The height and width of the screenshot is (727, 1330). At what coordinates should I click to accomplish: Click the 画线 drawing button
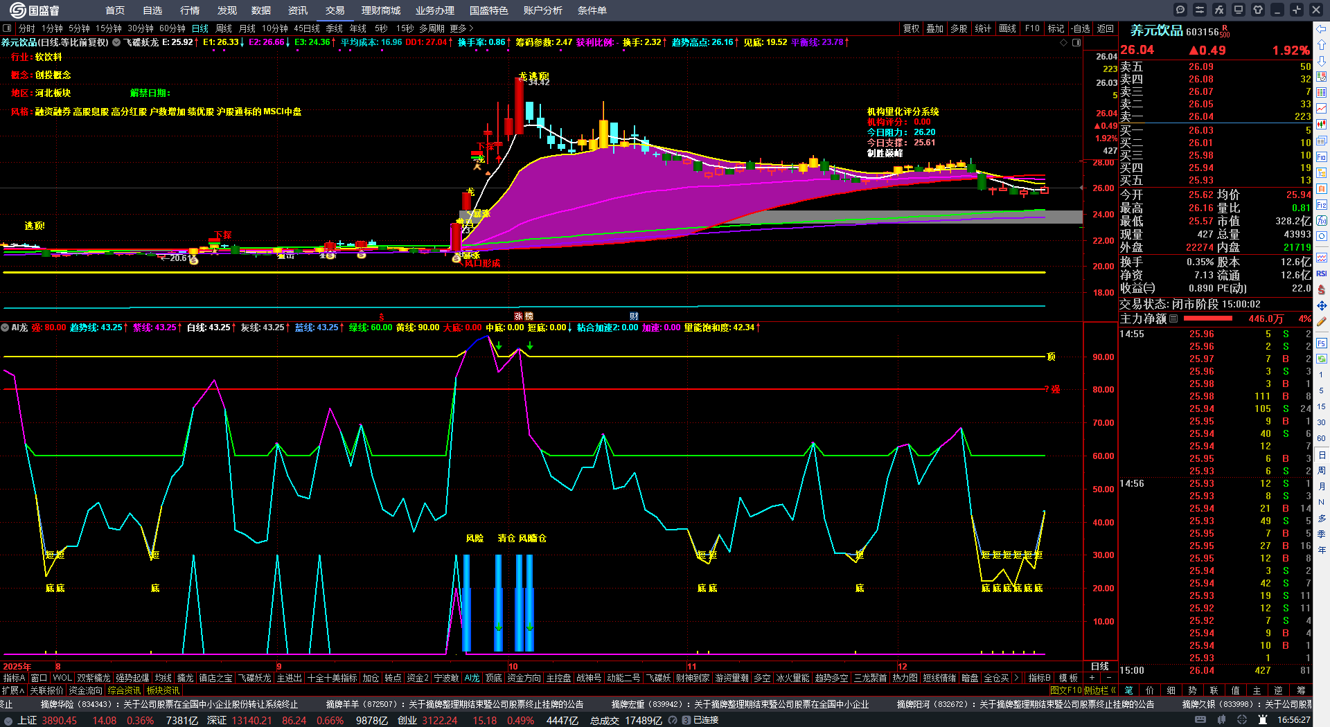click(x=1008, y=28)
